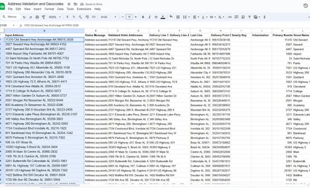Screen dimensions: 310x188
Task: Format as currency with dollar icon
Action: (x=67, y=17)
